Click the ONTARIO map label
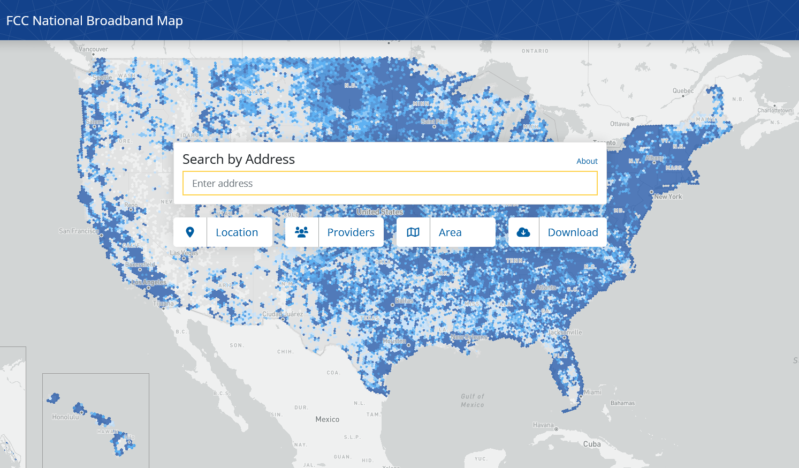This screenshot has height=468, width=799. coord(535,51)
